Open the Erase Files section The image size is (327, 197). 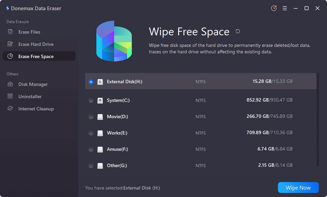[39, 32]
